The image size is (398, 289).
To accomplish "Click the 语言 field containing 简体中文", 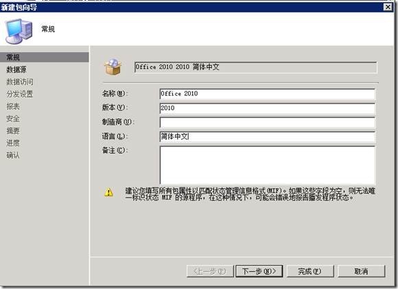I will pyautogui.click(x=268, y=137).
